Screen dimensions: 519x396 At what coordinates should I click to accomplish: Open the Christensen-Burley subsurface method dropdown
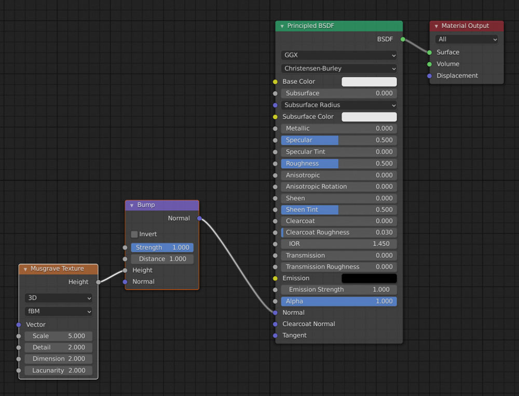[338, 69]
